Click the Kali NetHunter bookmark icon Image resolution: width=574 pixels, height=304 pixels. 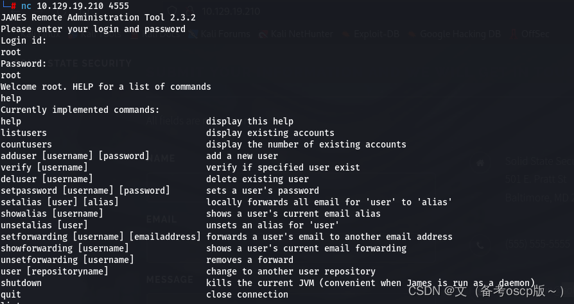pos(263,35)
